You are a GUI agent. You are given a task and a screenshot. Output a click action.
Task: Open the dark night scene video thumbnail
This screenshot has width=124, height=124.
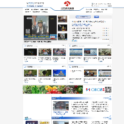(x=30, y=52)
